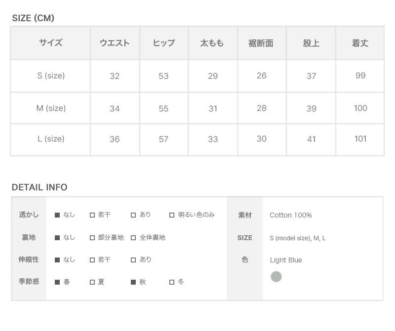Tick 明るい色のみ checkbox

click(172, 215)
